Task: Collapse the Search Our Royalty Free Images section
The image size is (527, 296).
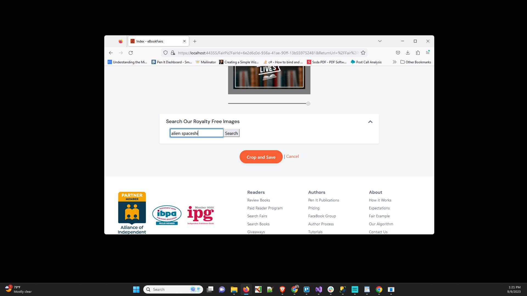Action: pyautogui.click(x=370, y=122)
